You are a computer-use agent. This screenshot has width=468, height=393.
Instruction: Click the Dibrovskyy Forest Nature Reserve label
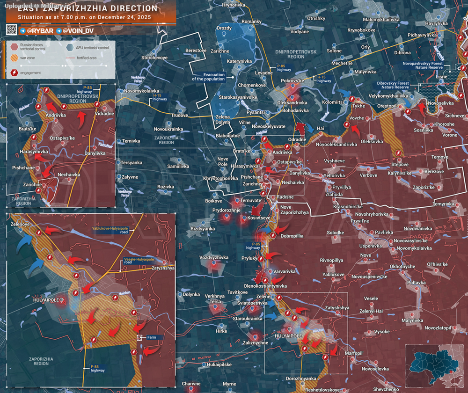(394, 85)
